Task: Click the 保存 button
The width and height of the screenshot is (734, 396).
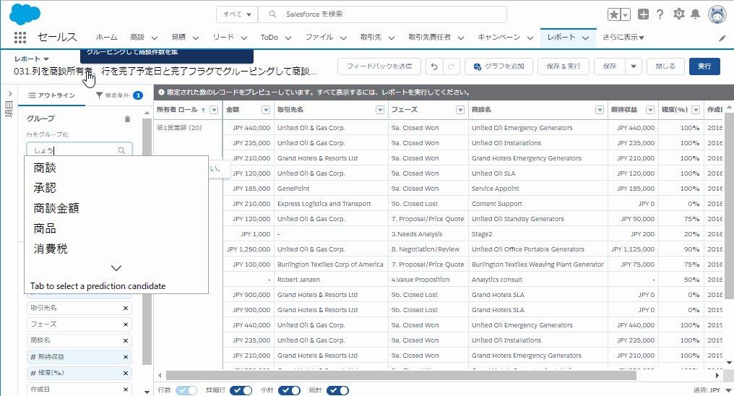Action: click(610, 66)
